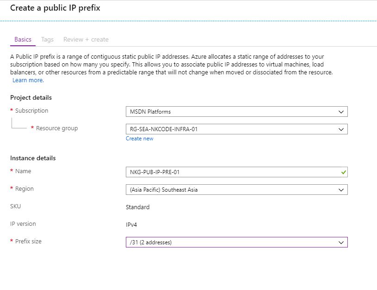Click the Southeast Asia region value

point(164,189)
